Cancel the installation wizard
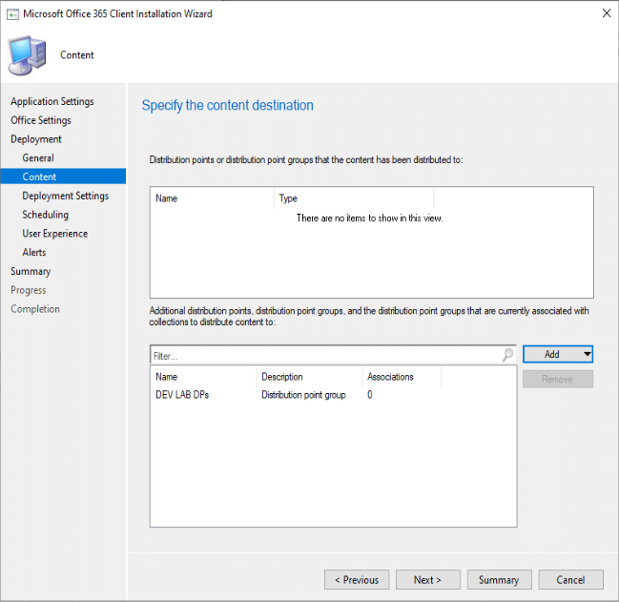Image resolution: width=619 pixels, height=602 pixels. click(x=570, y=580)
